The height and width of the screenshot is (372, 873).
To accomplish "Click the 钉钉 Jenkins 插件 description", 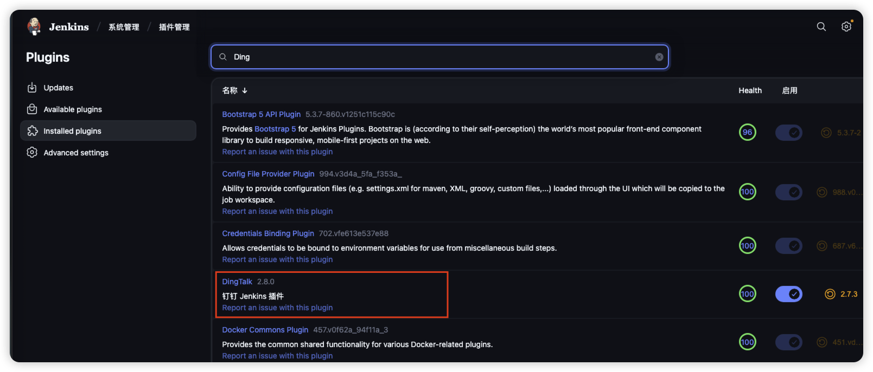I will tap(253, 296).
